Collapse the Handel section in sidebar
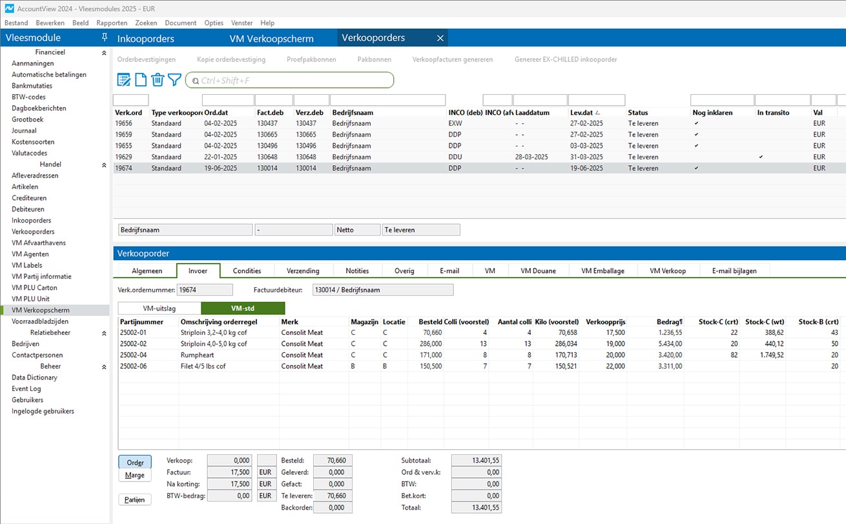This screenshot has height=524, width=846. 104,165
